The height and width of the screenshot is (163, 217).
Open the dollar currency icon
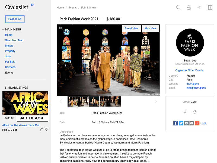[210, 8]
